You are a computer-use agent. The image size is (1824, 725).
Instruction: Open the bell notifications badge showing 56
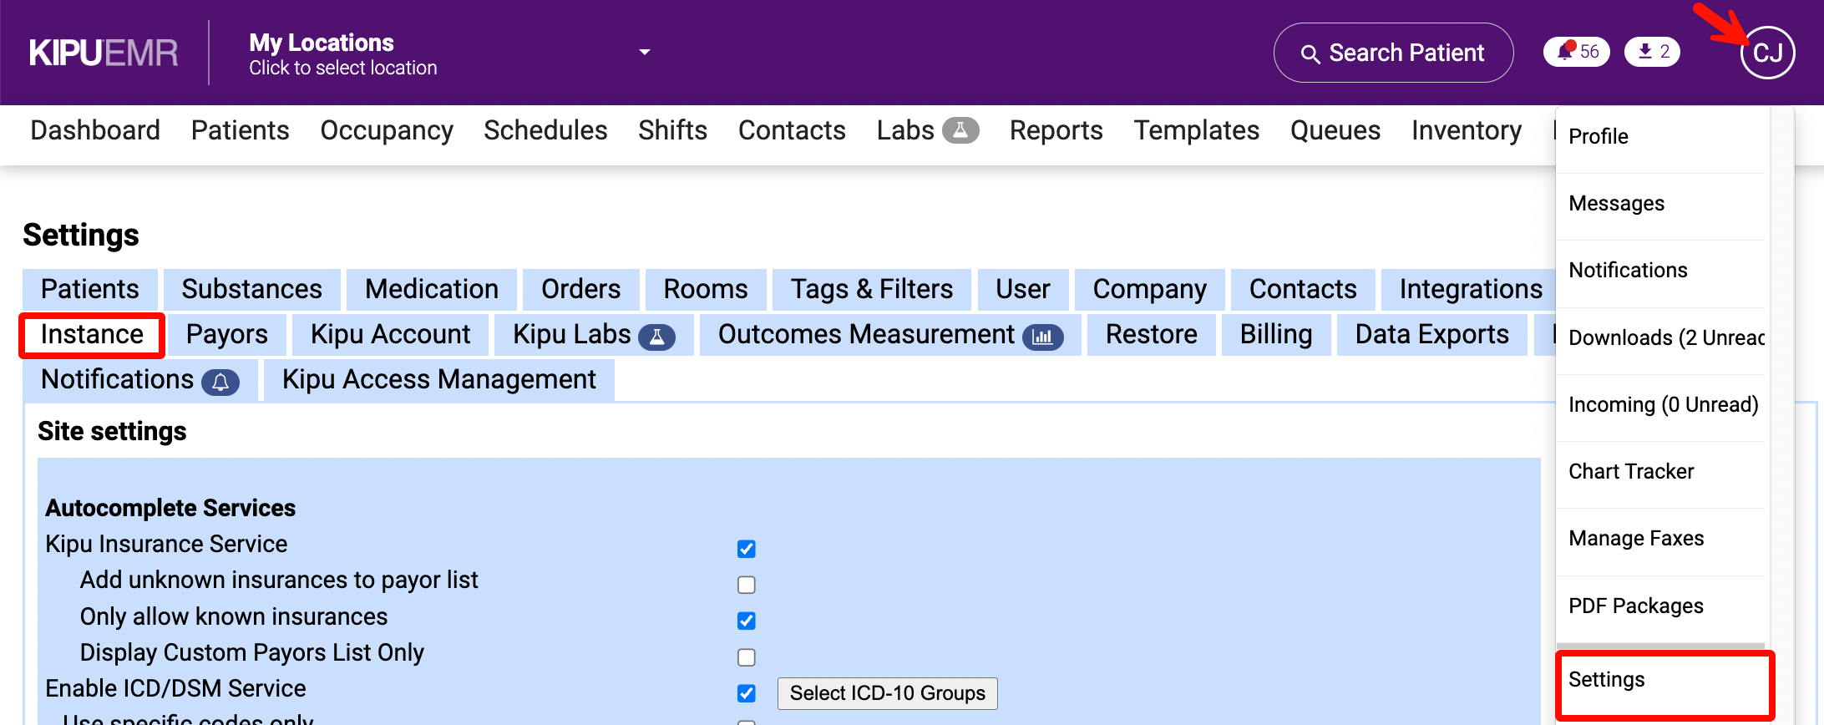pyautogui.click(x=1576, y=52)
